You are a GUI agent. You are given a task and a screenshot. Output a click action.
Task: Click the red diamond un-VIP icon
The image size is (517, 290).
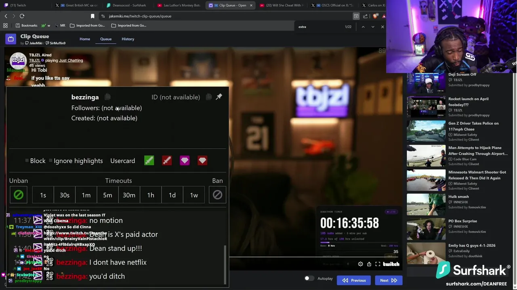click(202, 161)
